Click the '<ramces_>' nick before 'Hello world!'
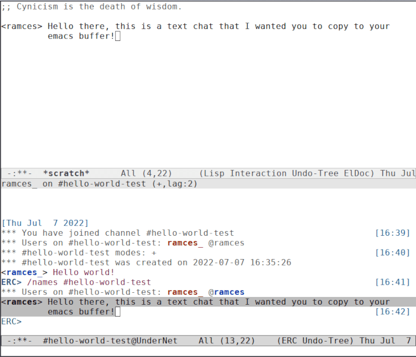Image resolution: width=416 pixels, height=357 pixels. [24, 273]
